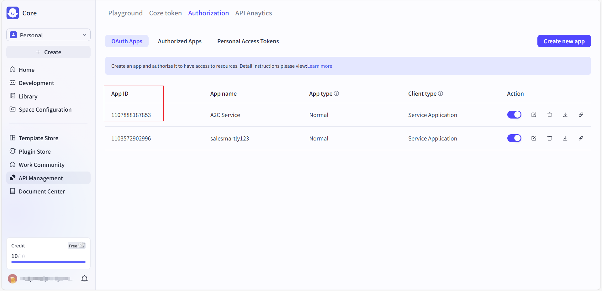Click the link icon for salesmartly123

581,138
